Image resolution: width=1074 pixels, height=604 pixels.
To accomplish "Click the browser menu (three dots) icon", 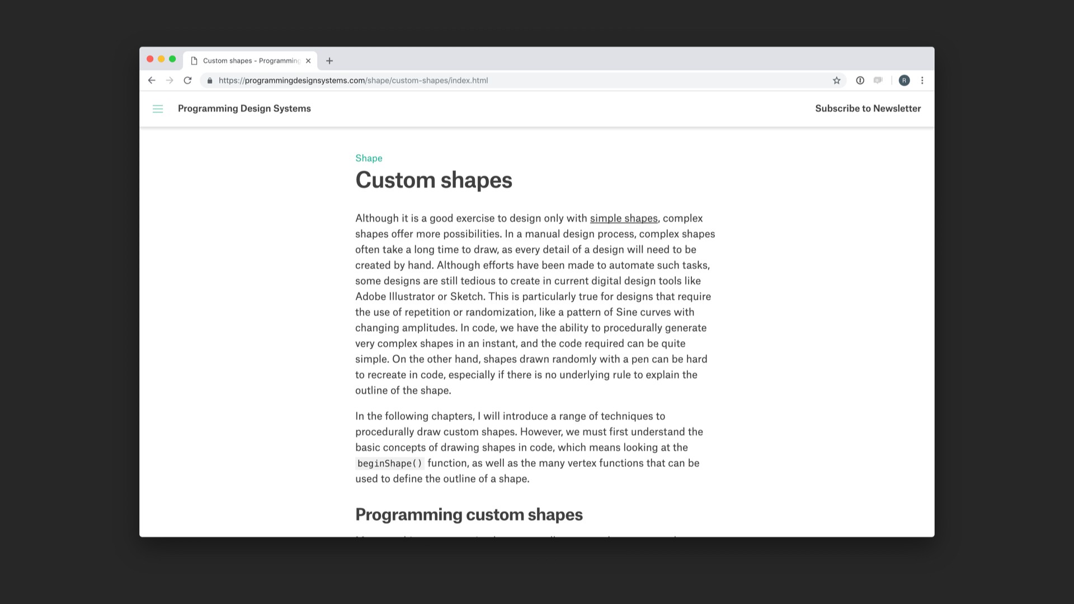I will (x=922, y=81).
